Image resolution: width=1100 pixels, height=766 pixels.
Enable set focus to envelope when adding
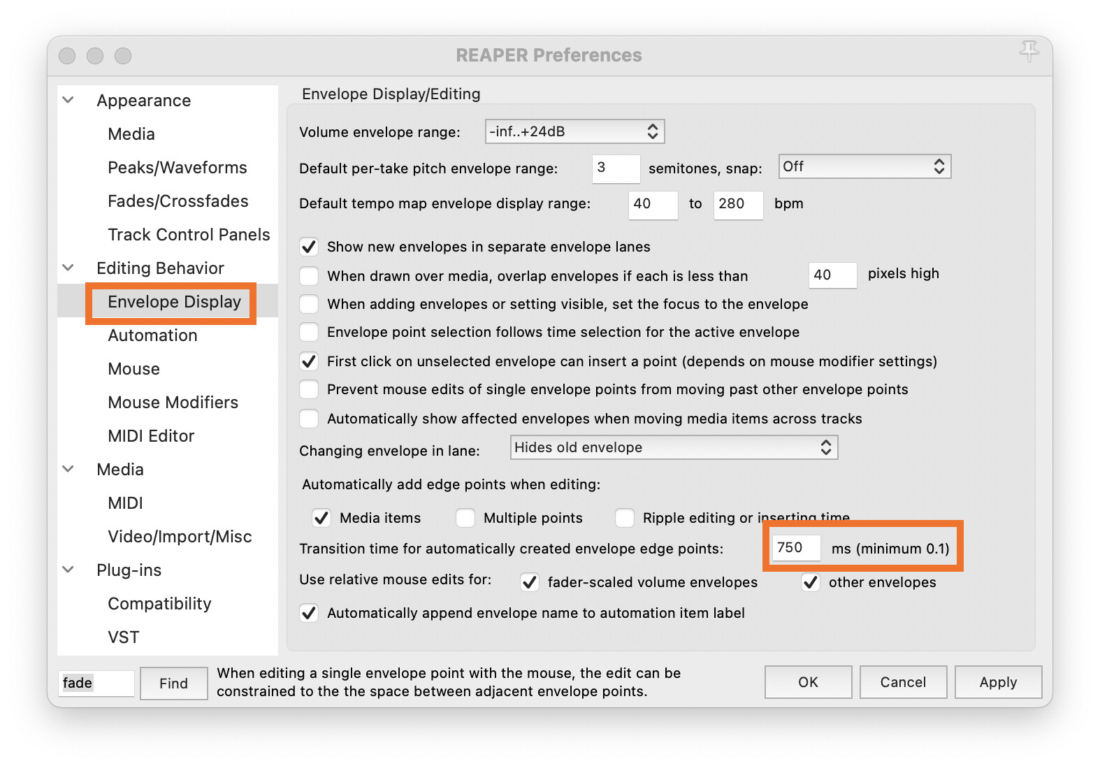click(309, 304)
